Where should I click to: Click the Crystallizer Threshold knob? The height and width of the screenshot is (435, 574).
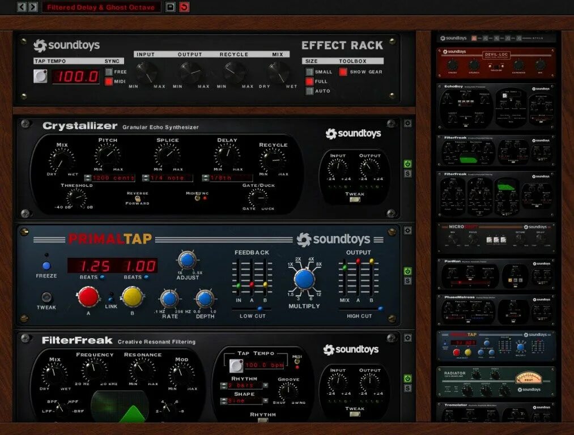[76, 199]
